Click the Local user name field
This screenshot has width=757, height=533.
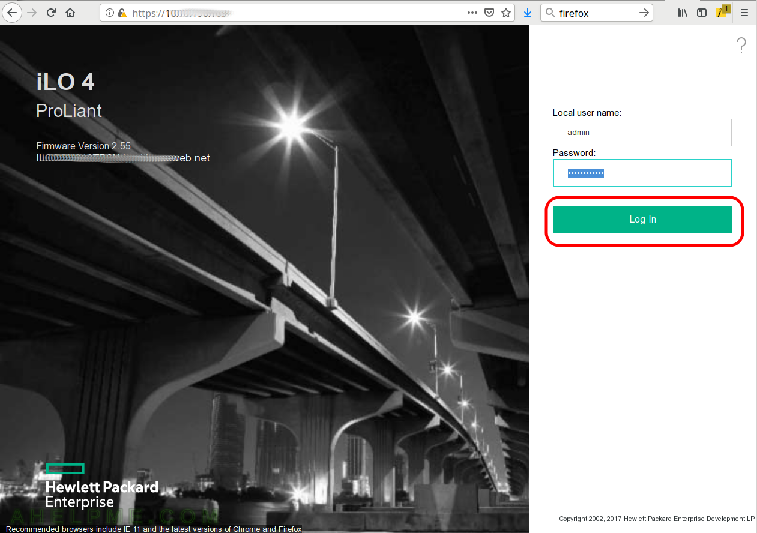tap(642, 133)
